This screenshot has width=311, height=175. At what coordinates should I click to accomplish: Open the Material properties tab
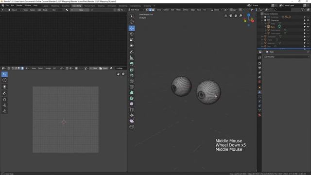(259, 115)
